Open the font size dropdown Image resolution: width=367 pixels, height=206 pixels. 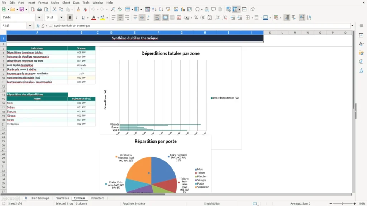pos(61,17)
